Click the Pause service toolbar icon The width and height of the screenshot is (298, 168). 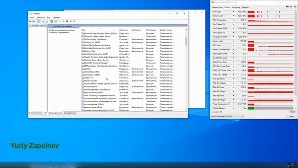coord(71,21)
